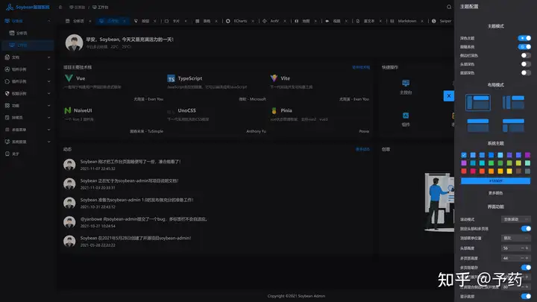The height and width of the screenshot is (302, 537).
Task: Click the TypeScript TS logo icon
Action: pos(172,78)
